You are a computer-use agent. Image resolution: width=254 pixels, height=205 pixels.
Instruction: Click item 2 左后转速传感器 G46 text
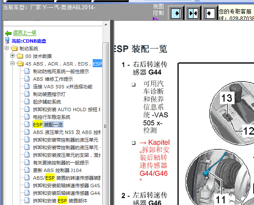pos(150,199)
